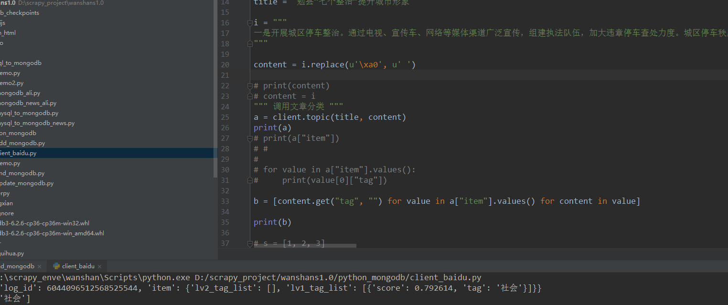Select the cp36m-win32.whl file in tree
The width and height of the screenshot is (728, 305).
pos(44,223)
